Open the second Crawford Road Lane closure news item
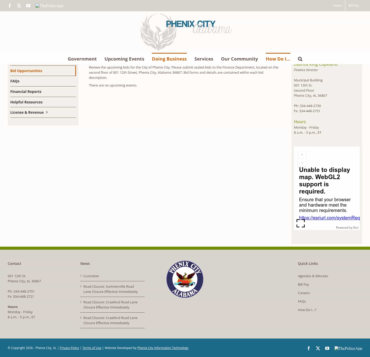 point(110,321)
